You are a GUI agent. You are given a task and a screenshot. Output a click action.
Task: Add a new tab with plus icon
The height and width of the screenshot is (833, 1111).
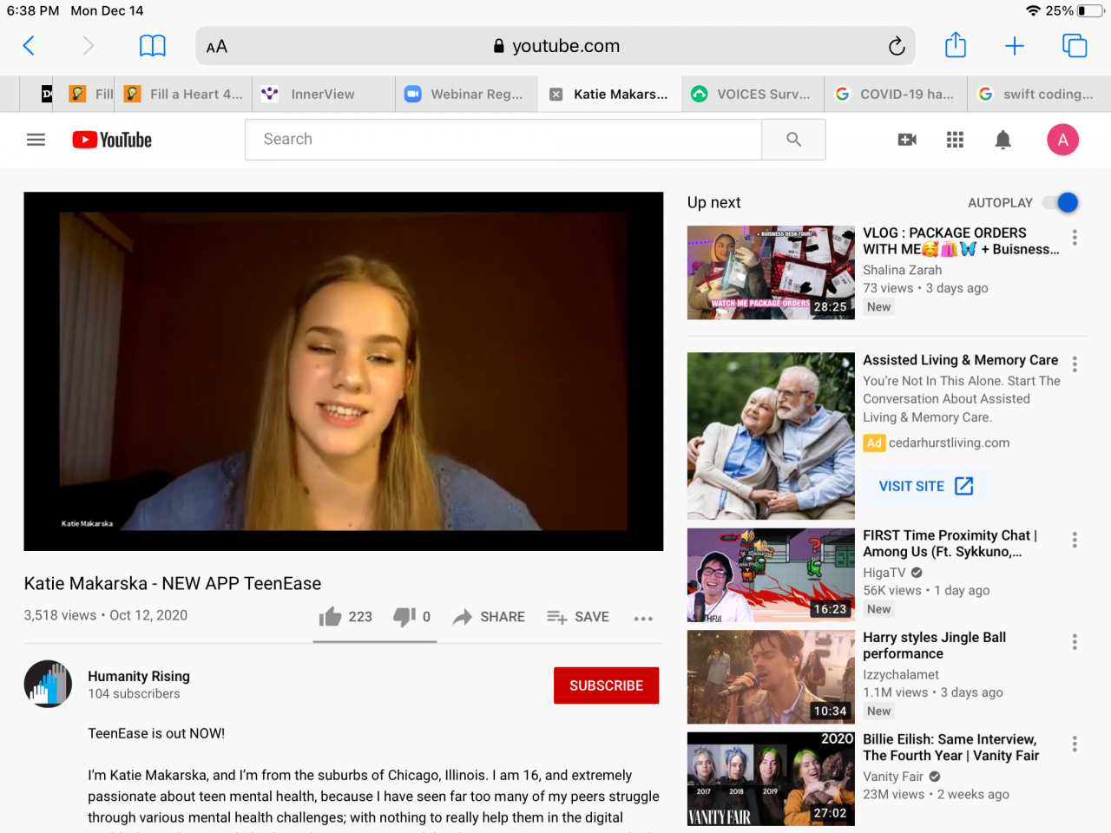point(1015,46)
